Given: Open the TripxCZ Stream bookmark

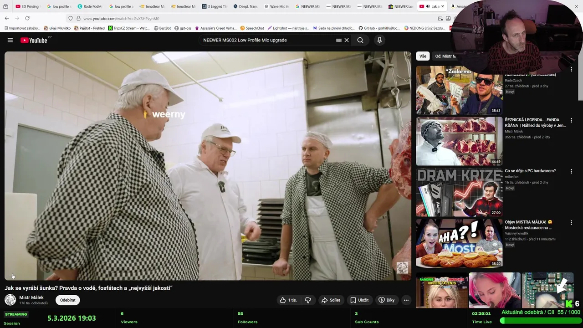Looking at the screenshot, I should (x=128, y=28).
